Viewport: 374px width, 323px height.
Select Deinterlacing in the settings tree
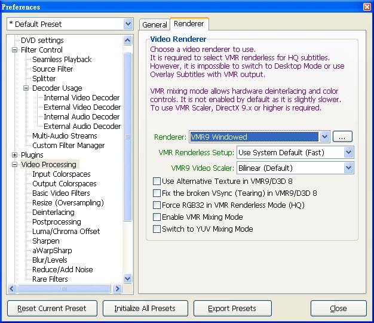pyautogui.click(x=53, y=213)
